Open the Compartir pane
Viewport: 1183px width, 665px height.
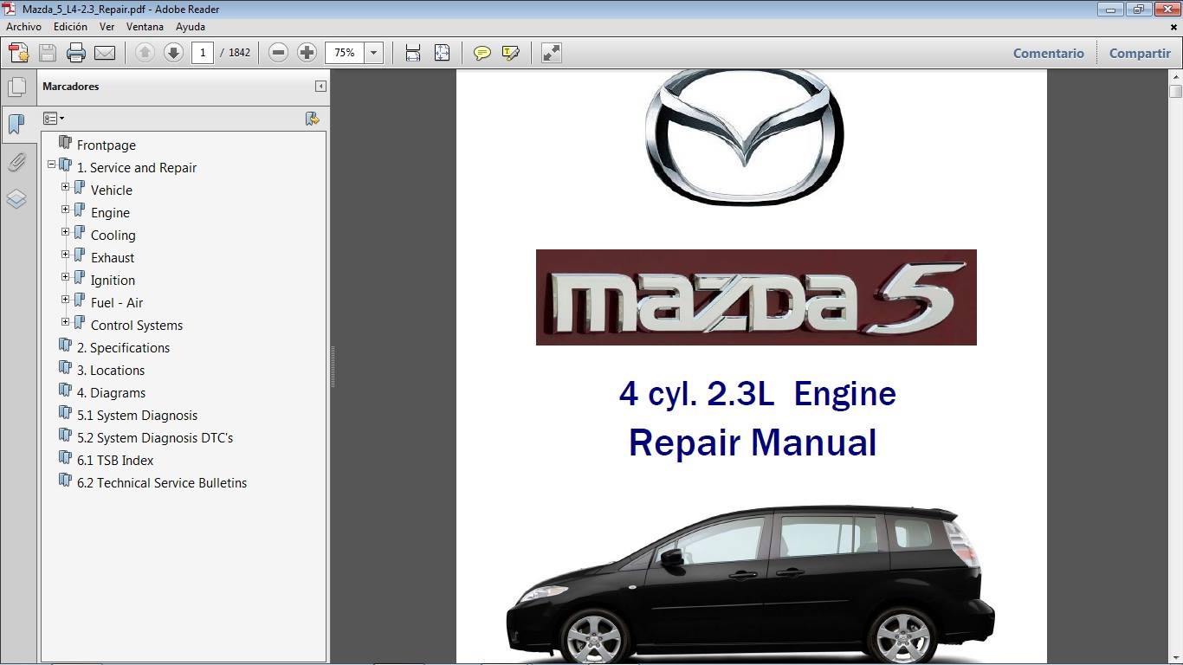[1140, 53]
